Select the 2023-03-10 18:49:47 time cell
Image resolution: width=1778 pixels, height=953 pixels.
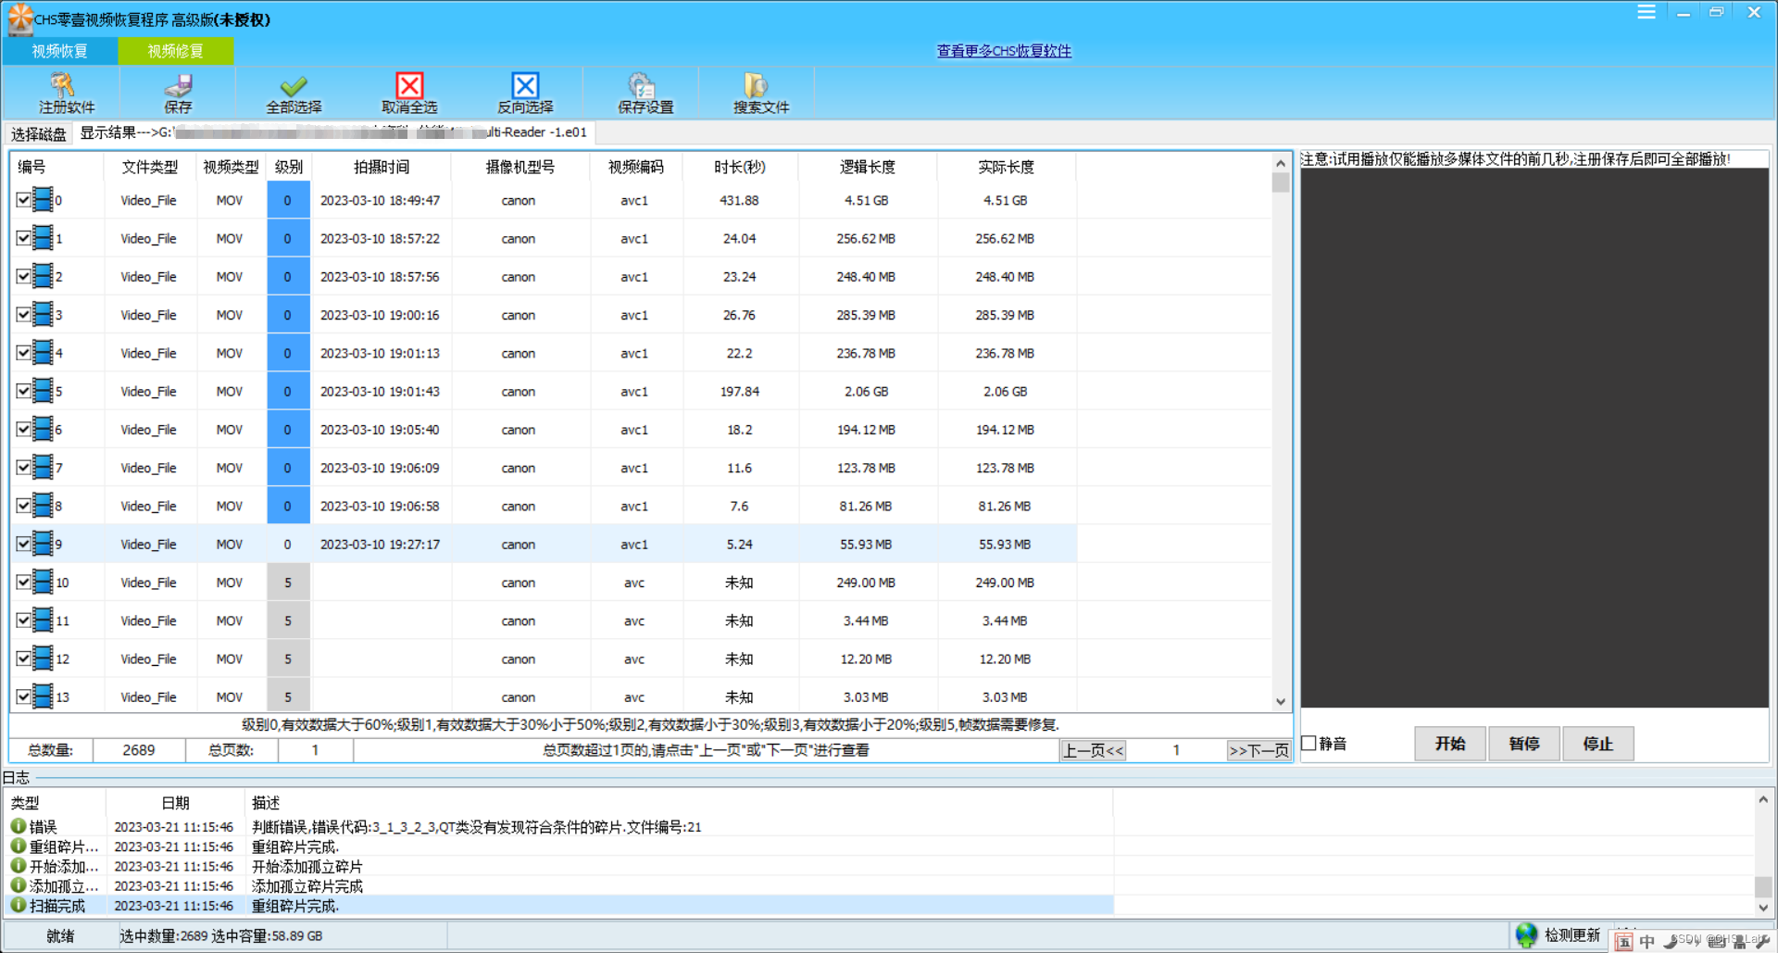tap(381, 200)
